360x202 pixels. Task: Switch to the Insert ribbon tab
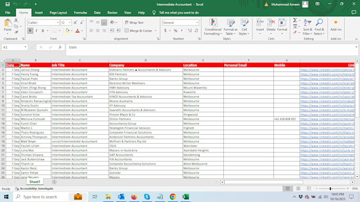(39, 13)
